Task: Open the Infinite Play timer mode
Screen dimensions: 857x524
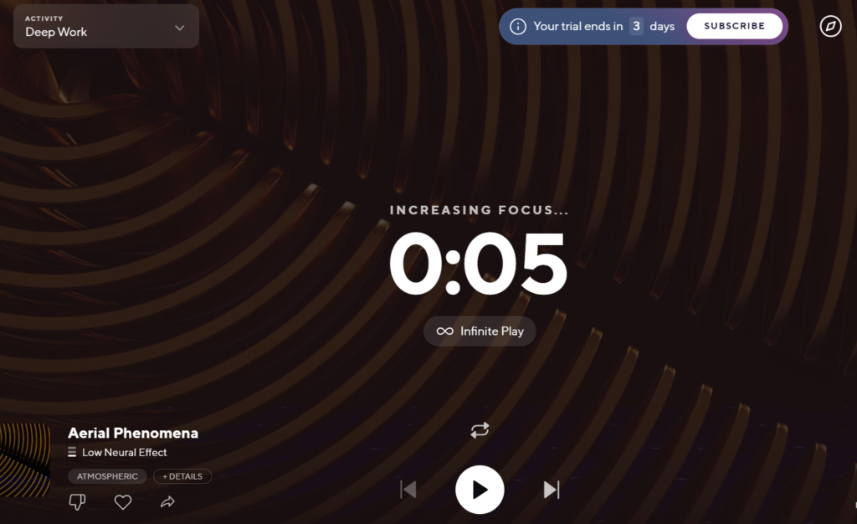Action: pyautogui.click(x=480, y=331)
